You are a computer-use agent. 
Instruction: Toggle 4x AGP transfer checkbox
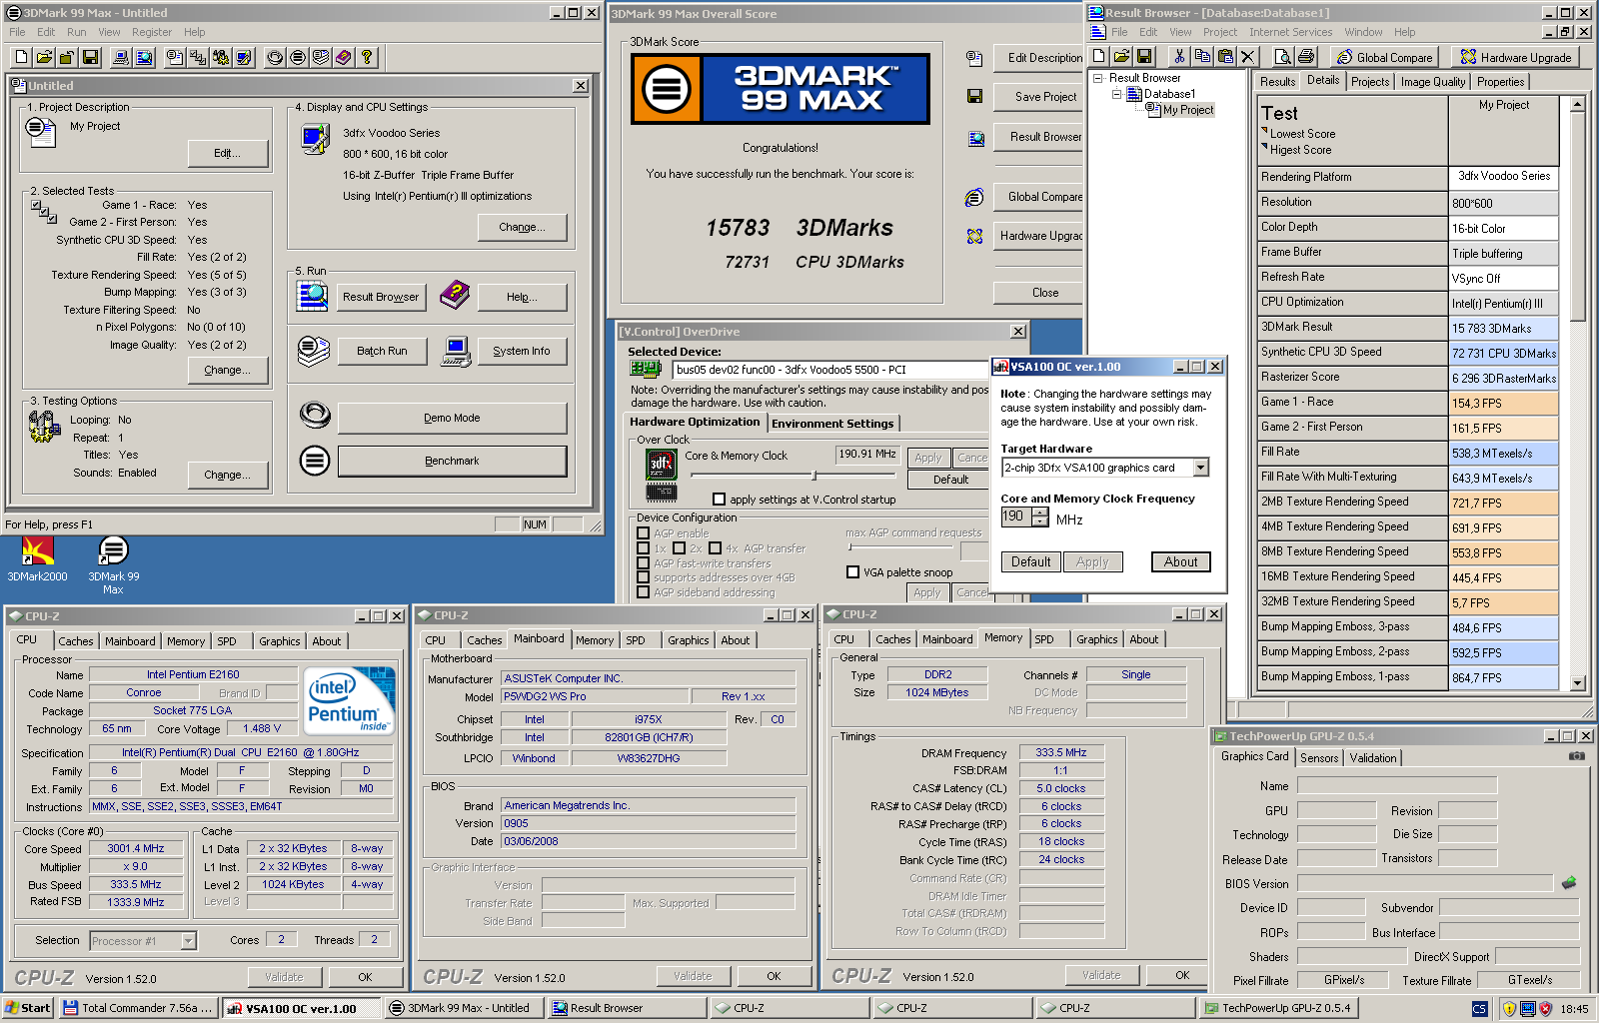point(716,548)
